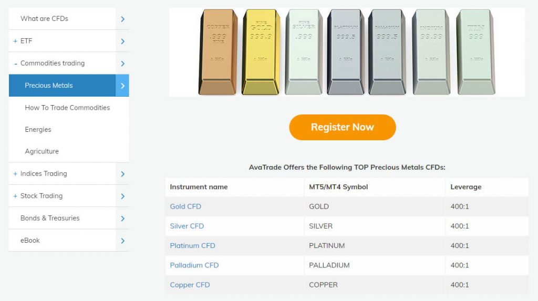Expand the plus sign before Indices Trading
This screenshot has height=301, width=538.
click(15, 174)
